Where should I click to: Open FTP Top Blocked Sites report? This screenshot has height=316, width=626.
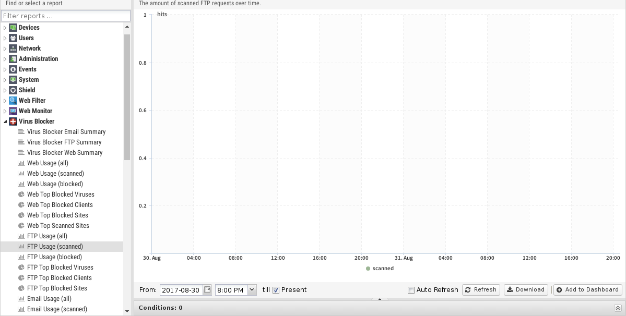[57, 288]
